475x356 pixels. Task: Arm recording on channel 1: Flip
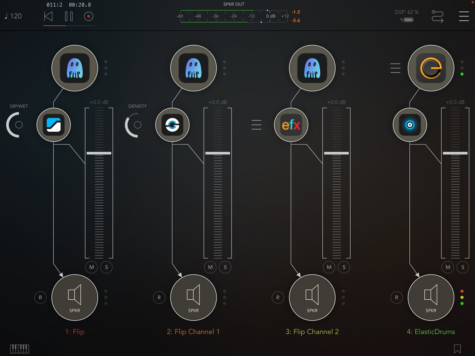click(x=40, y=297)
